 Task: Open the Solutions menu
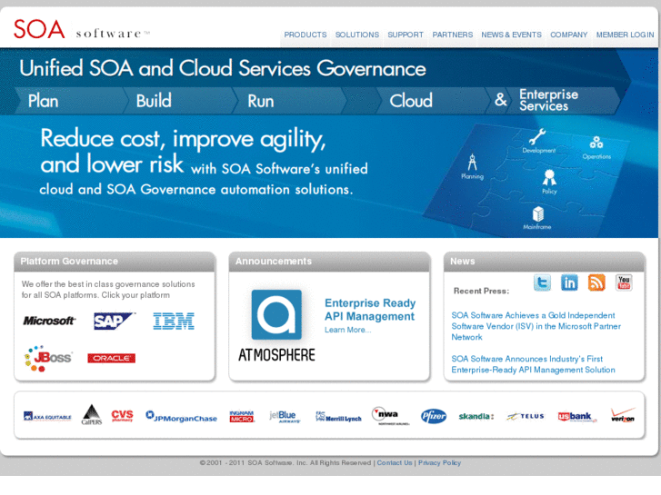click(x=357, y=35)
